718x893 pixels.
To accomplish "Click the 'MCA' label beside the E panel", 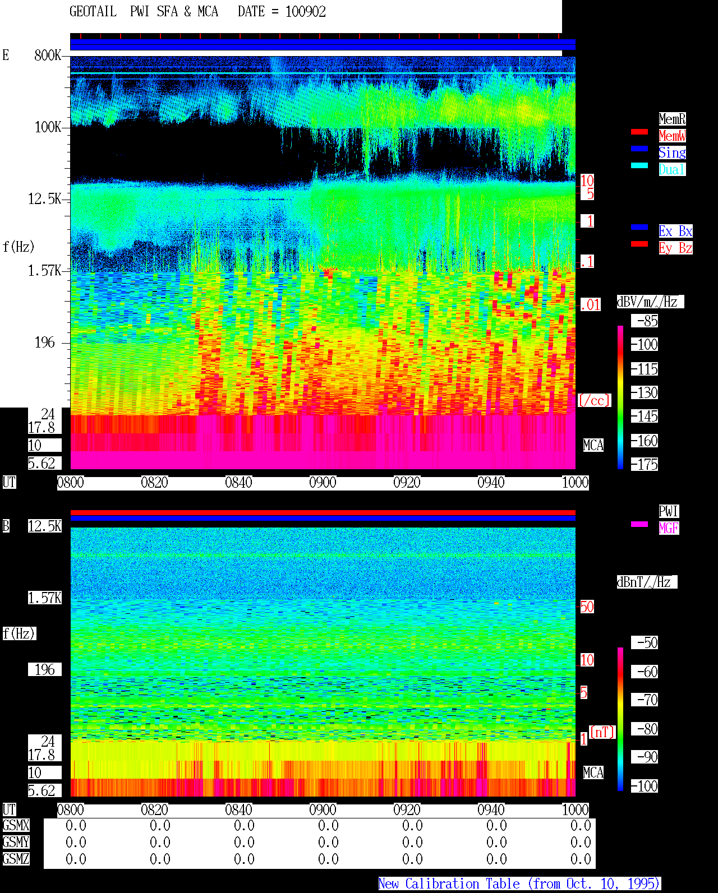I will 593,445.
